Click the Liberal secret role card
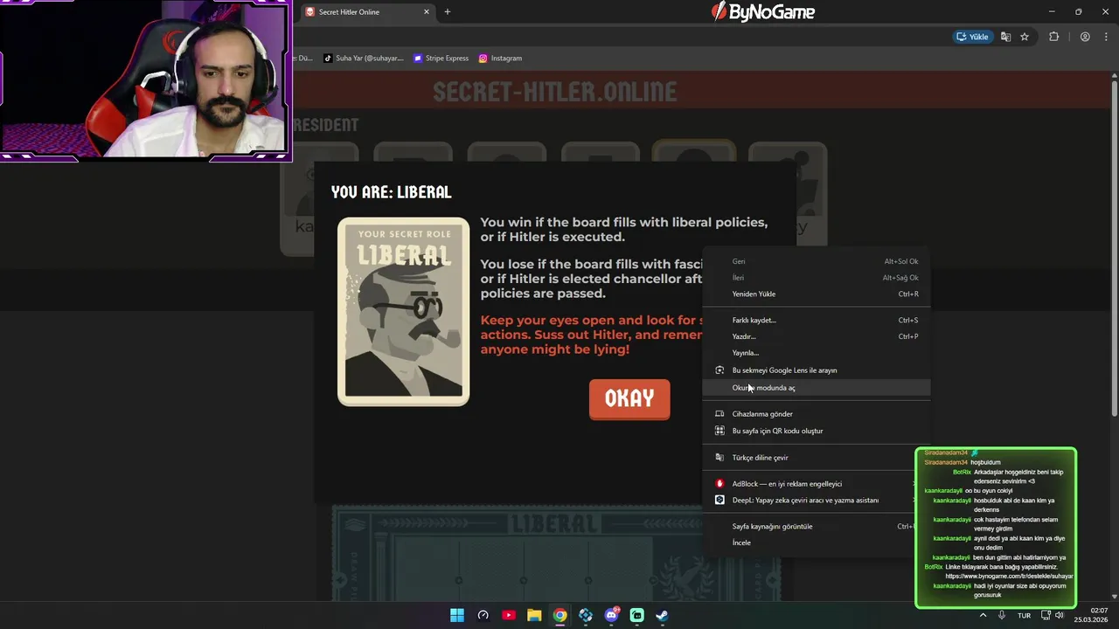This screenshot has width=1119, height=629. (x=403, y=312)
